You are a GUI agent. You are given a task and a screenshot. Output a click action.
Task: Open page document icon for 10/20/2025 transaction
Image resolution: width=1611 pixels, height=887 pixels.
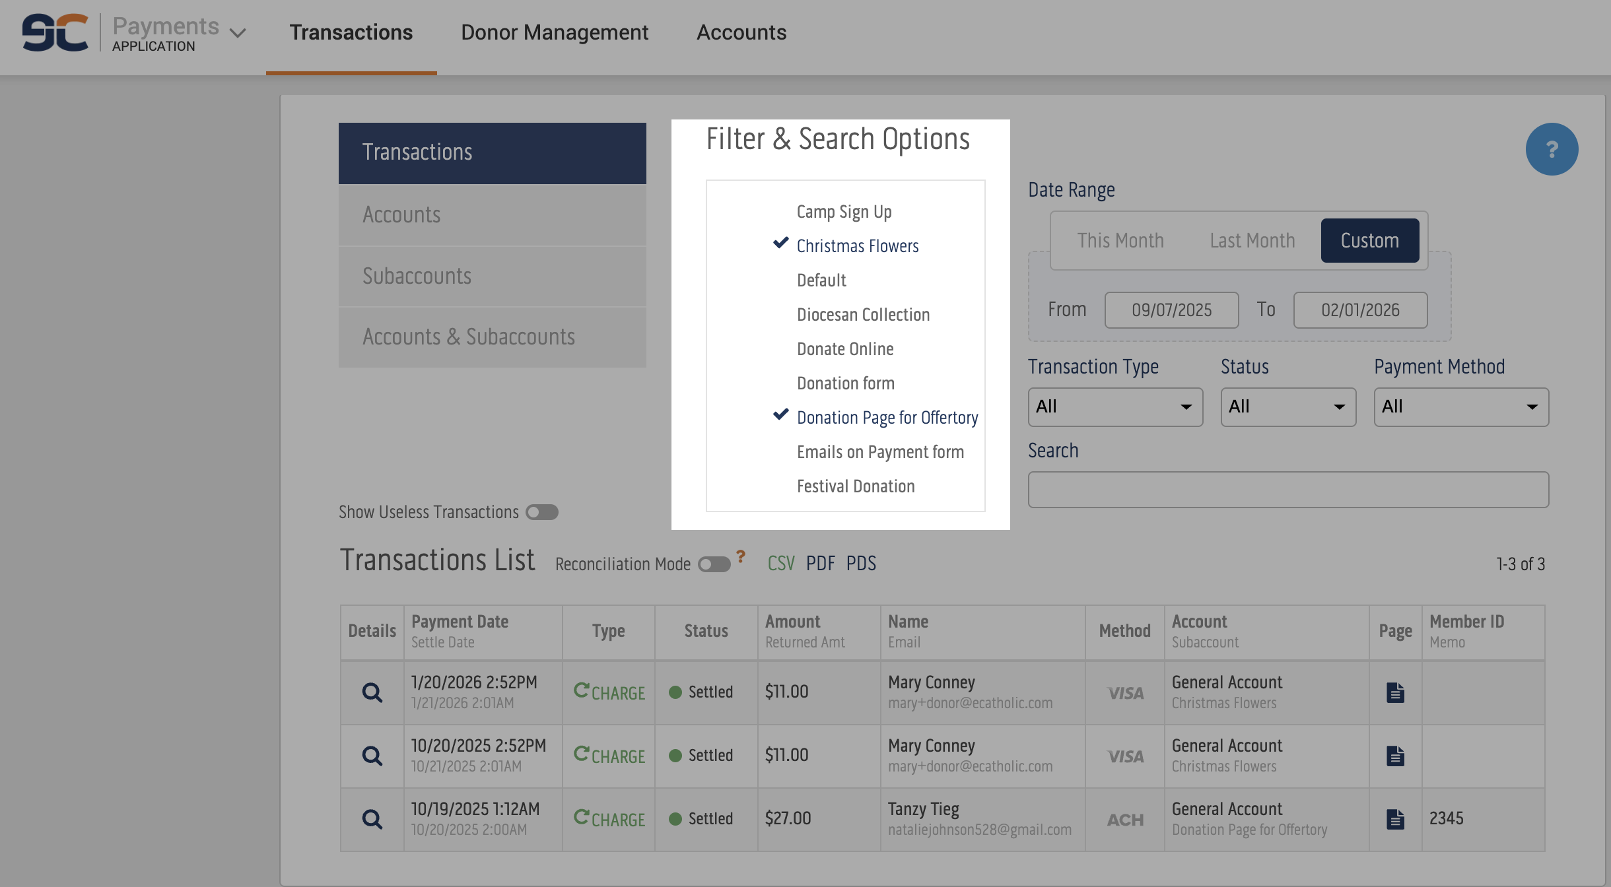click(x=1395, y=756)
